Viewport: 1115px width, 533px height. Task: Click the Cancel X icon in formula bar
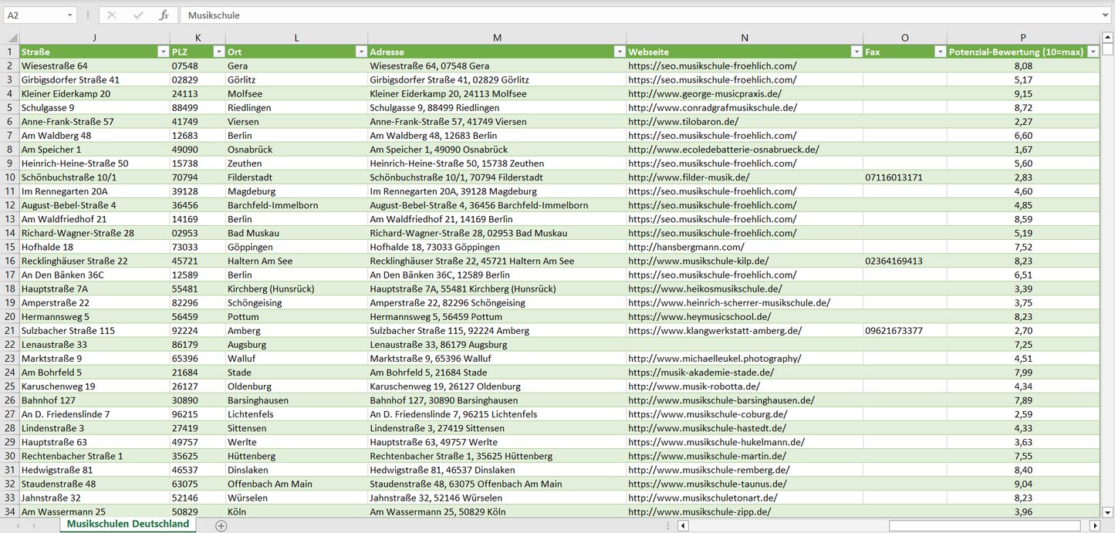pos(112,15)
